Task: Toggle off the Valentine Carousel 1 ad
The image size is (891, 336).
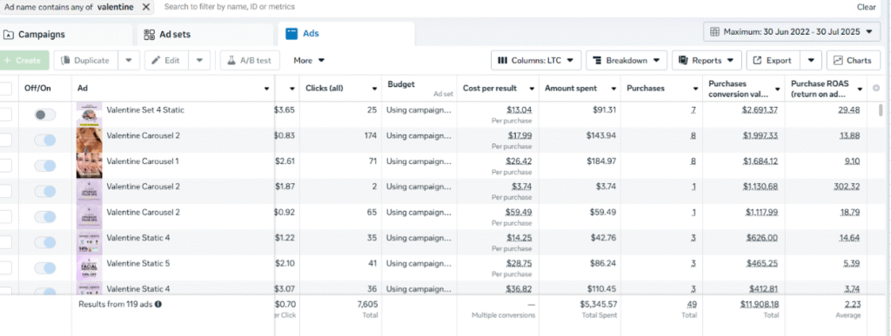Action: point(45,166)
